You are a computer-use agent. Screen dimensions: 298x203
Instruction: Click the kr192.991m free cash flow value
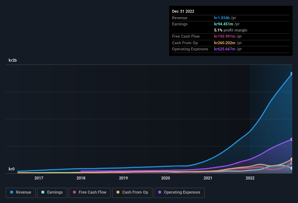coord(225,36)
